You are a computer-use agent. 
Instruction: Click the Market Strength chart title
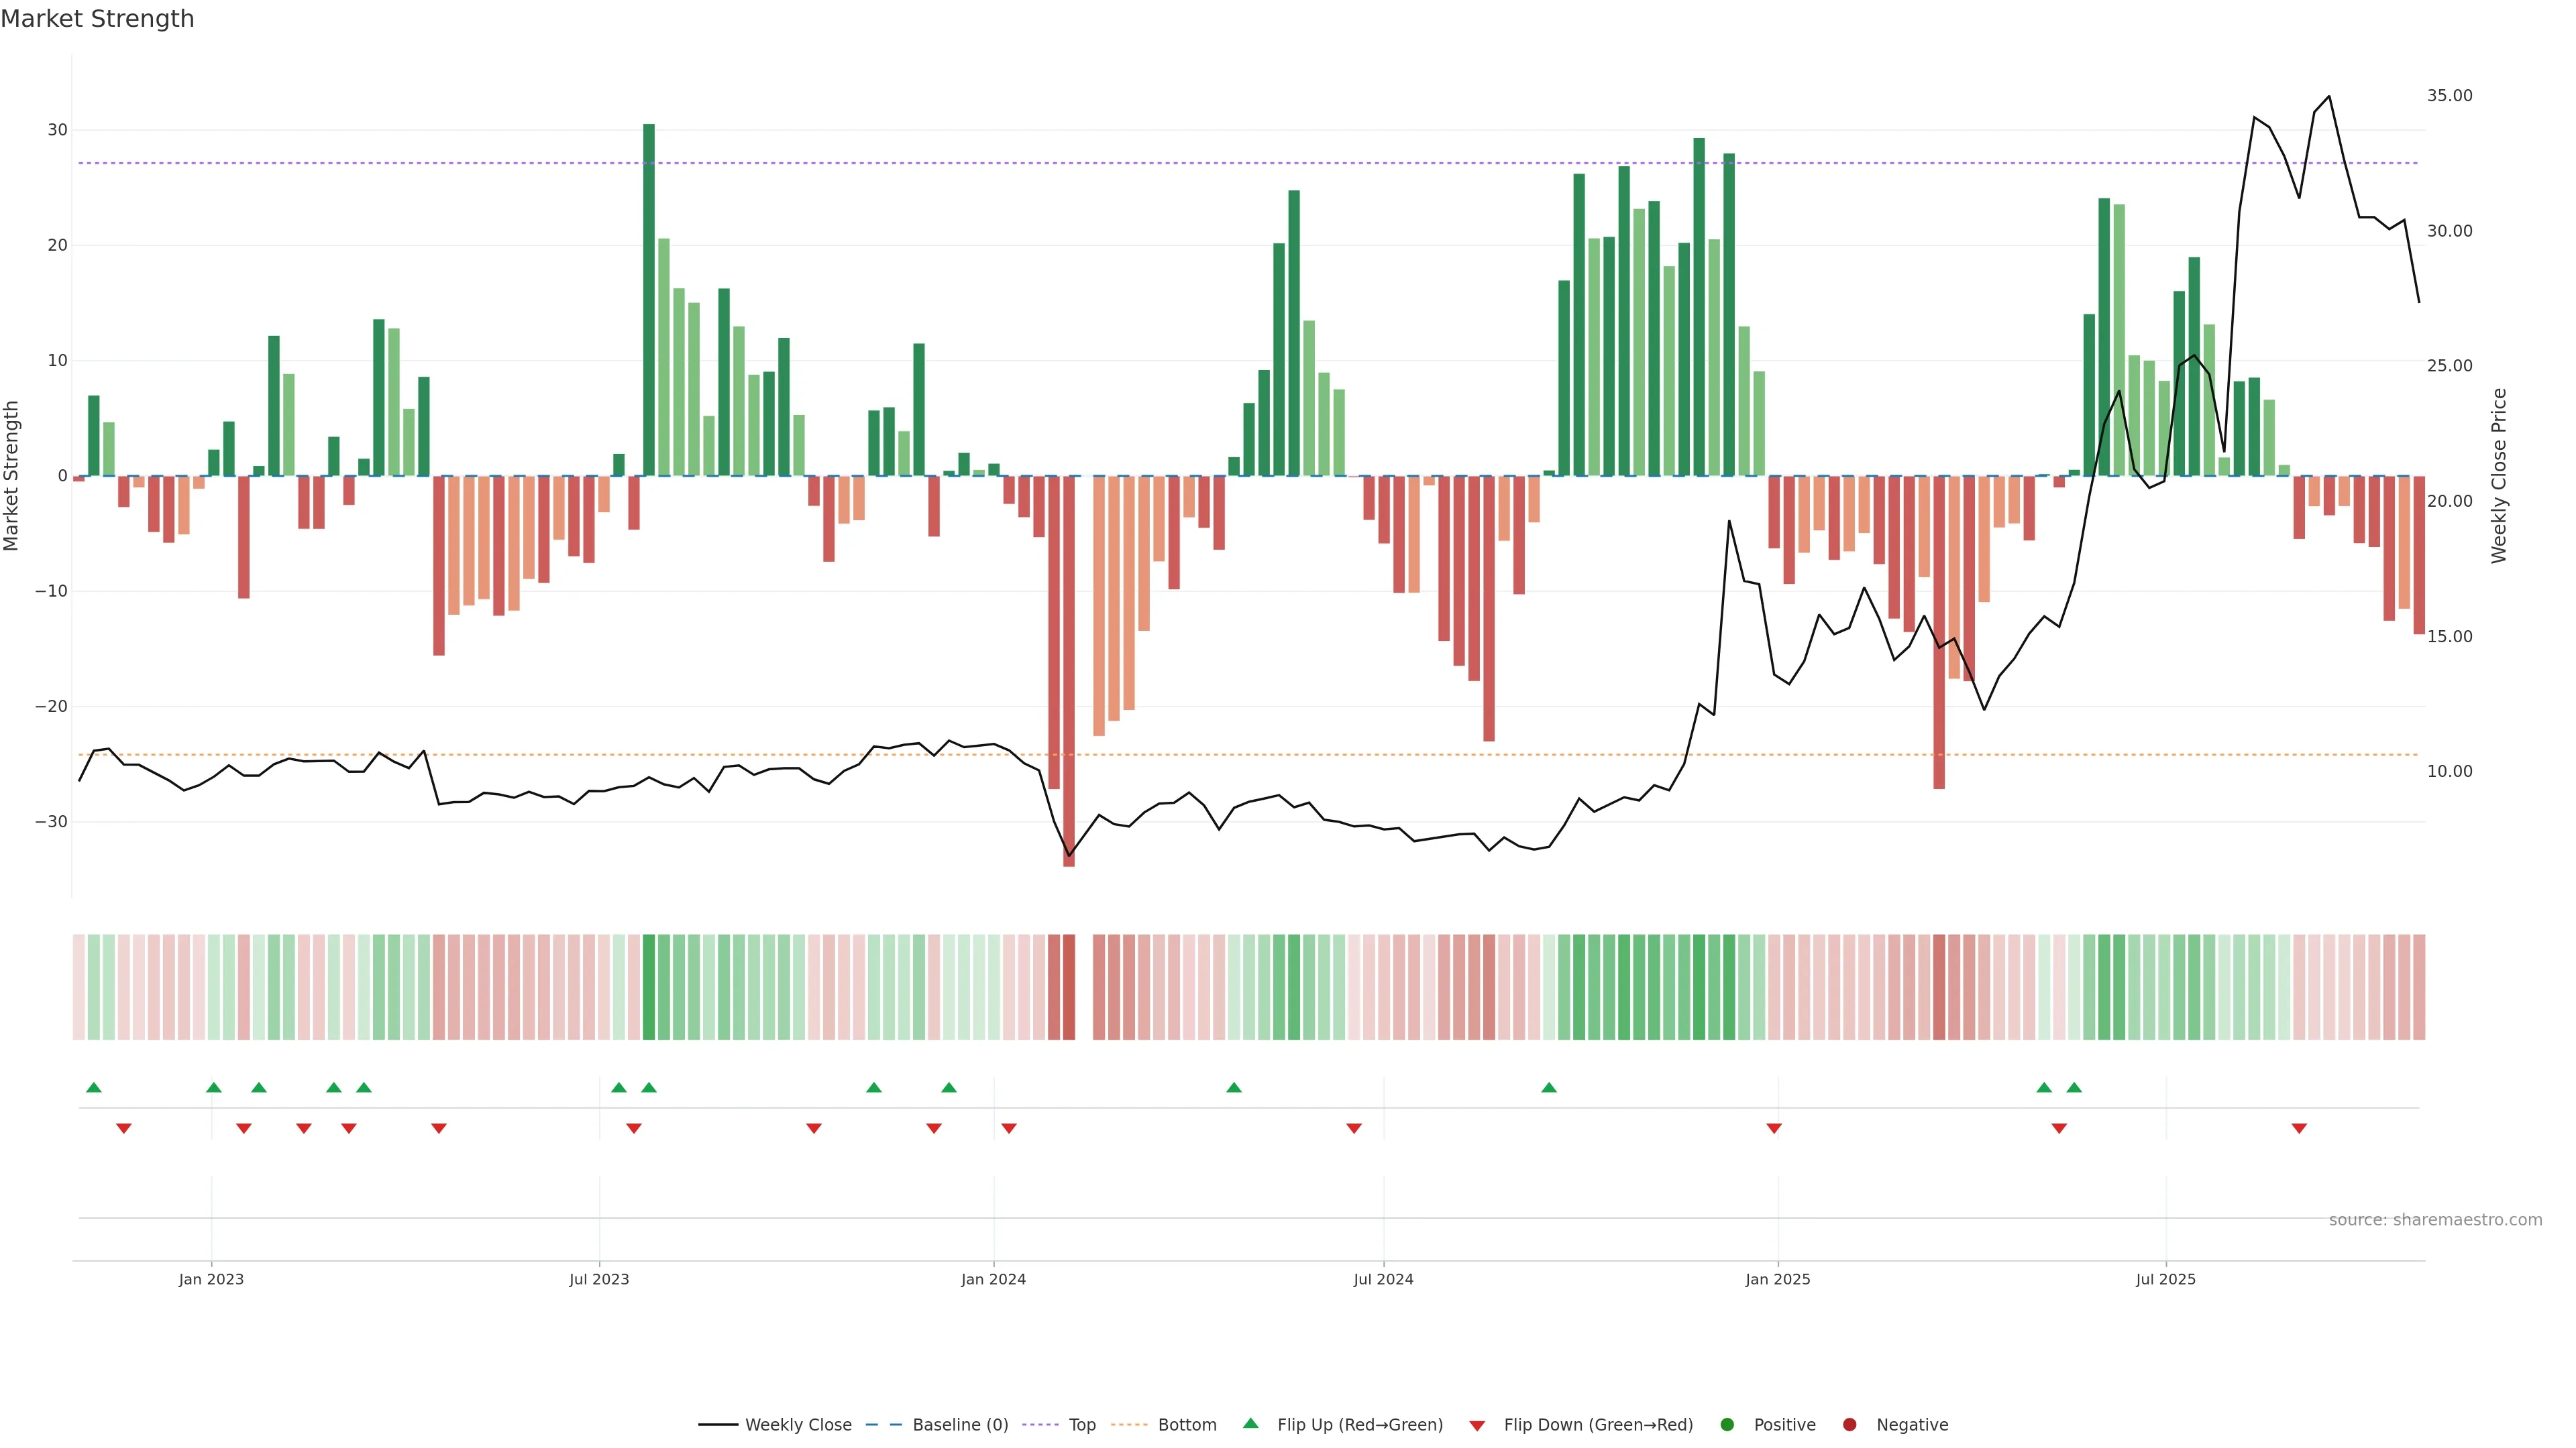97,19
